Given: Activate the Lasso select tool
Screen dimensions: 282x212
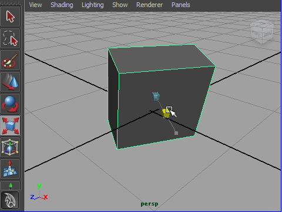Looking at the screenshot, I should [10, 38].
